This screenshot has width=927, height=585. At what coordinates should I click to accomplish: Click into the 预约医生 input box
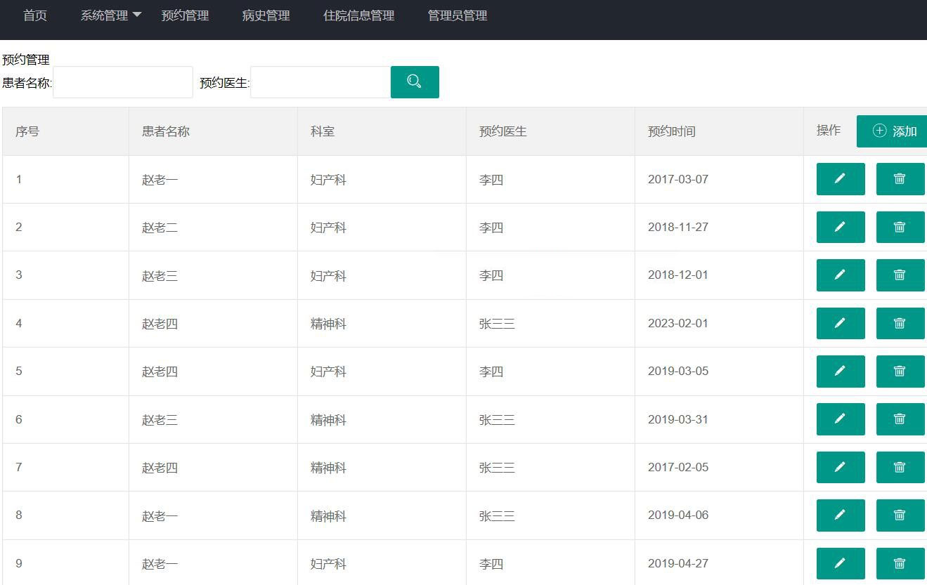point(320,82)
